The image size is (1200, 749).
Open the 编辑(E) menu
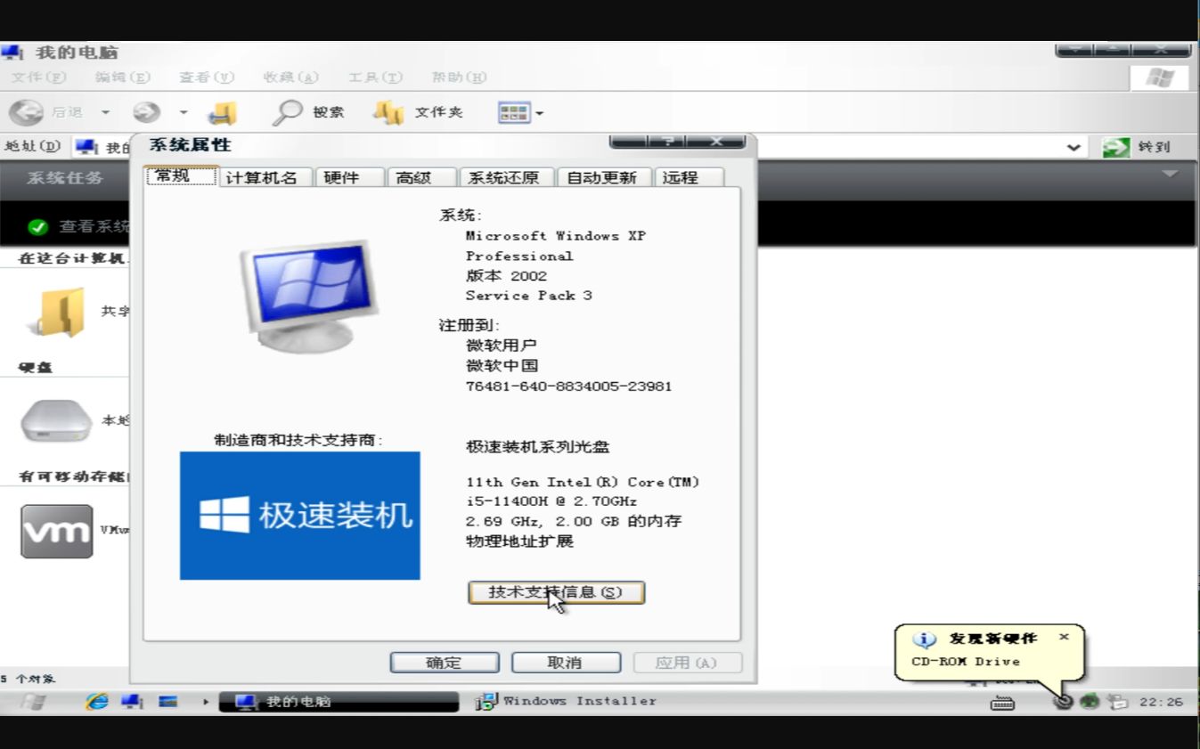coord(122,77)
